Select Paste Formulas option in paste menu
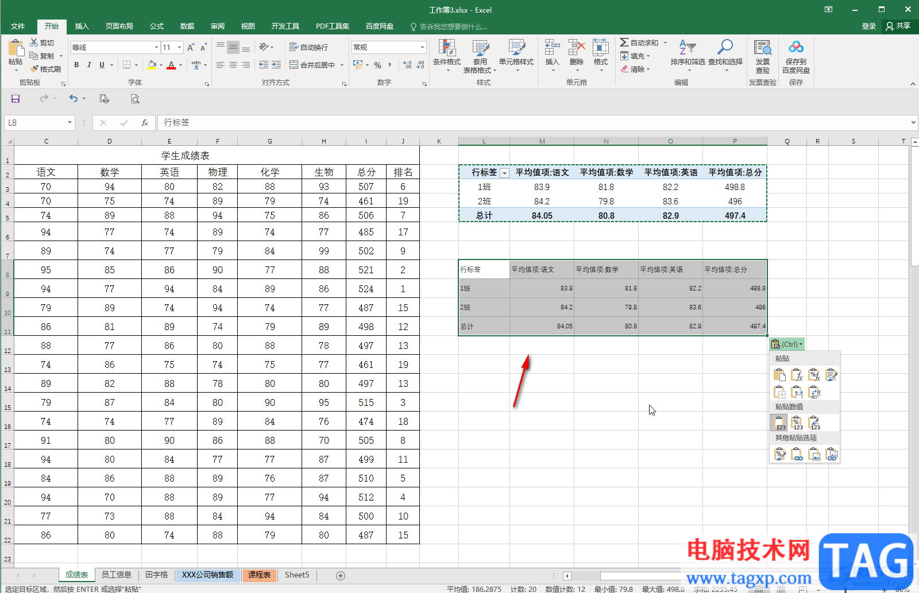 (x=797, y=375)
